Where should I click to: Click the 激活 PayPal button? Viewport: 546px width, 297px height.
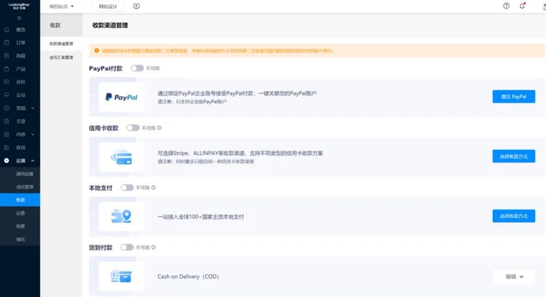pyautogui.click(x=513, y=97)
